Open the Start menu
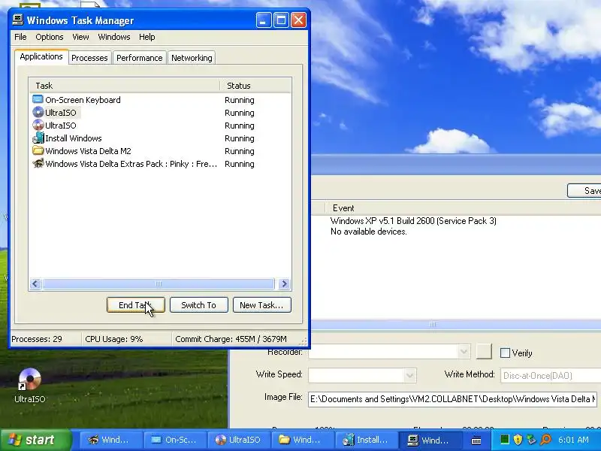The height and width of the screenshot is (451, 601). 36,440
